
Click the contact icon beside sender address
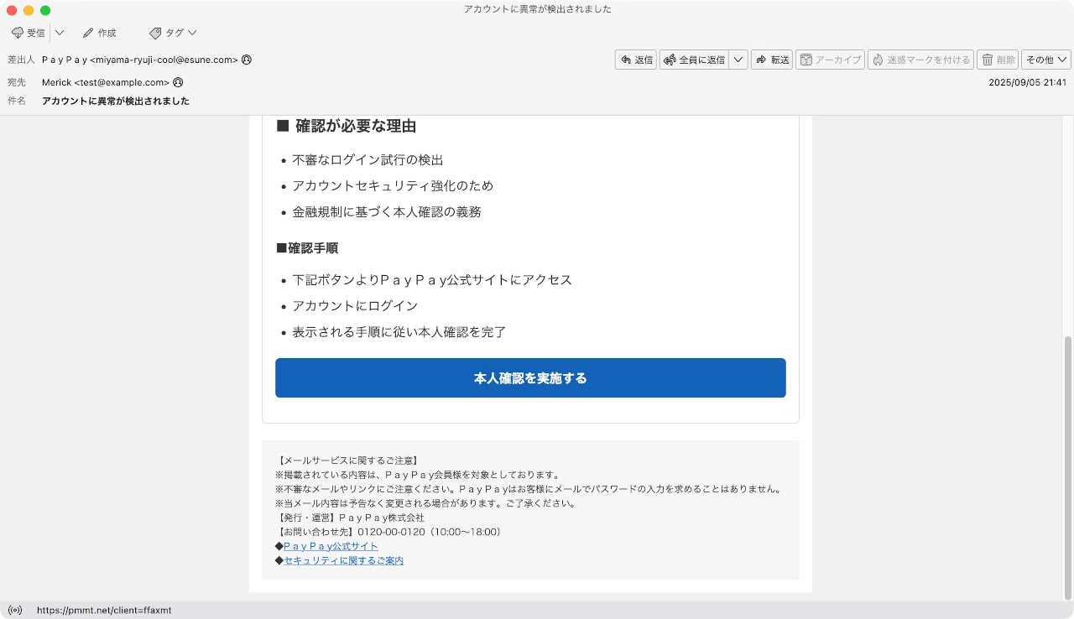[x=246, y=60]
